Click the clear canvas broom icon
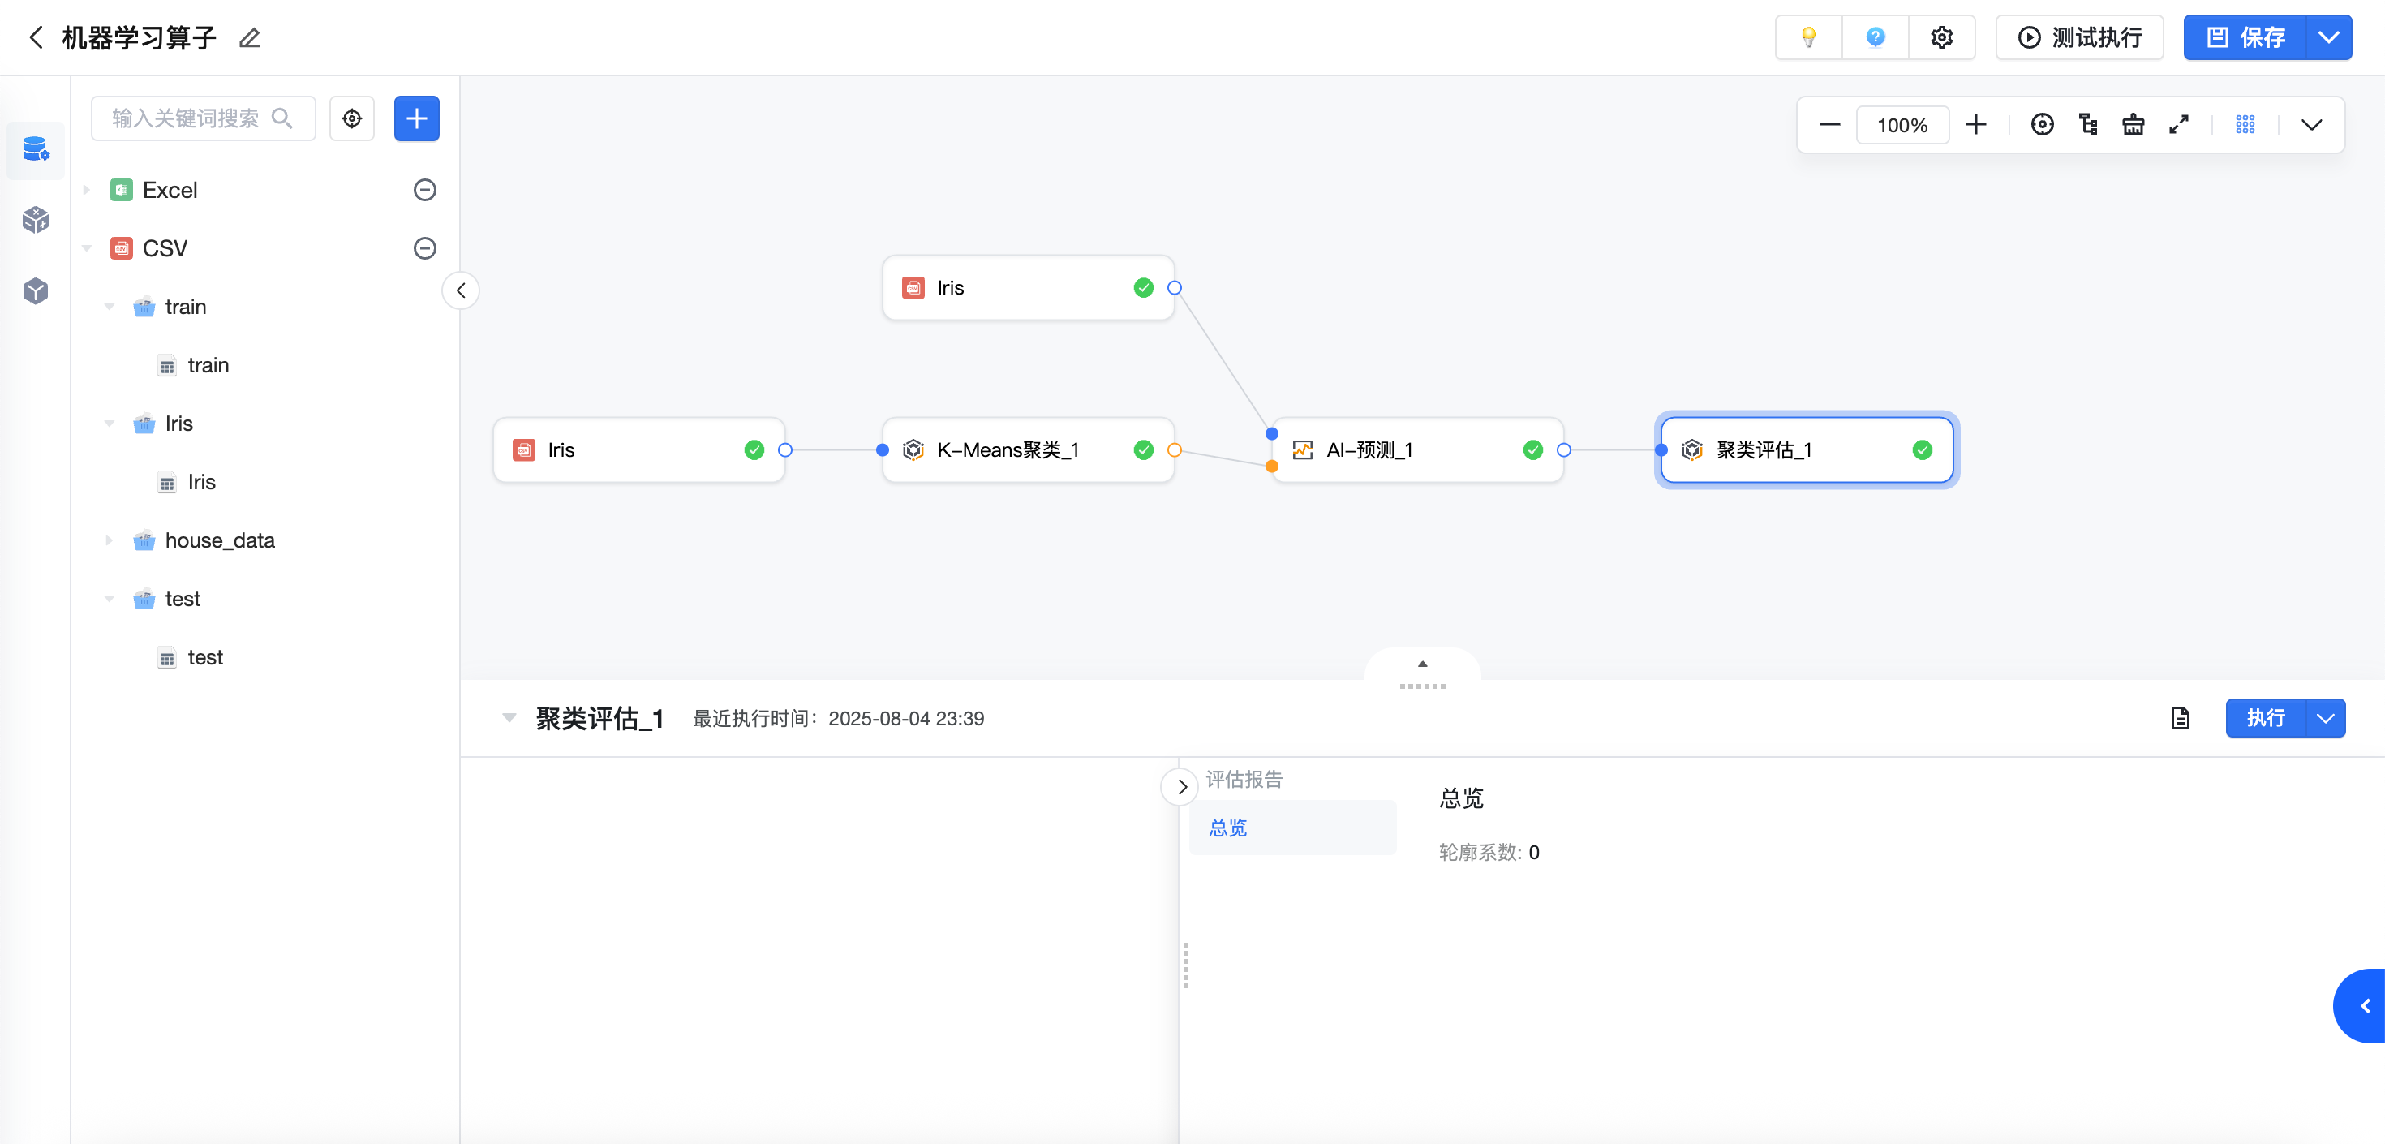The height and width of the screenshot is (1144, 2385). pyautogui.click(x=2134, y=125)
